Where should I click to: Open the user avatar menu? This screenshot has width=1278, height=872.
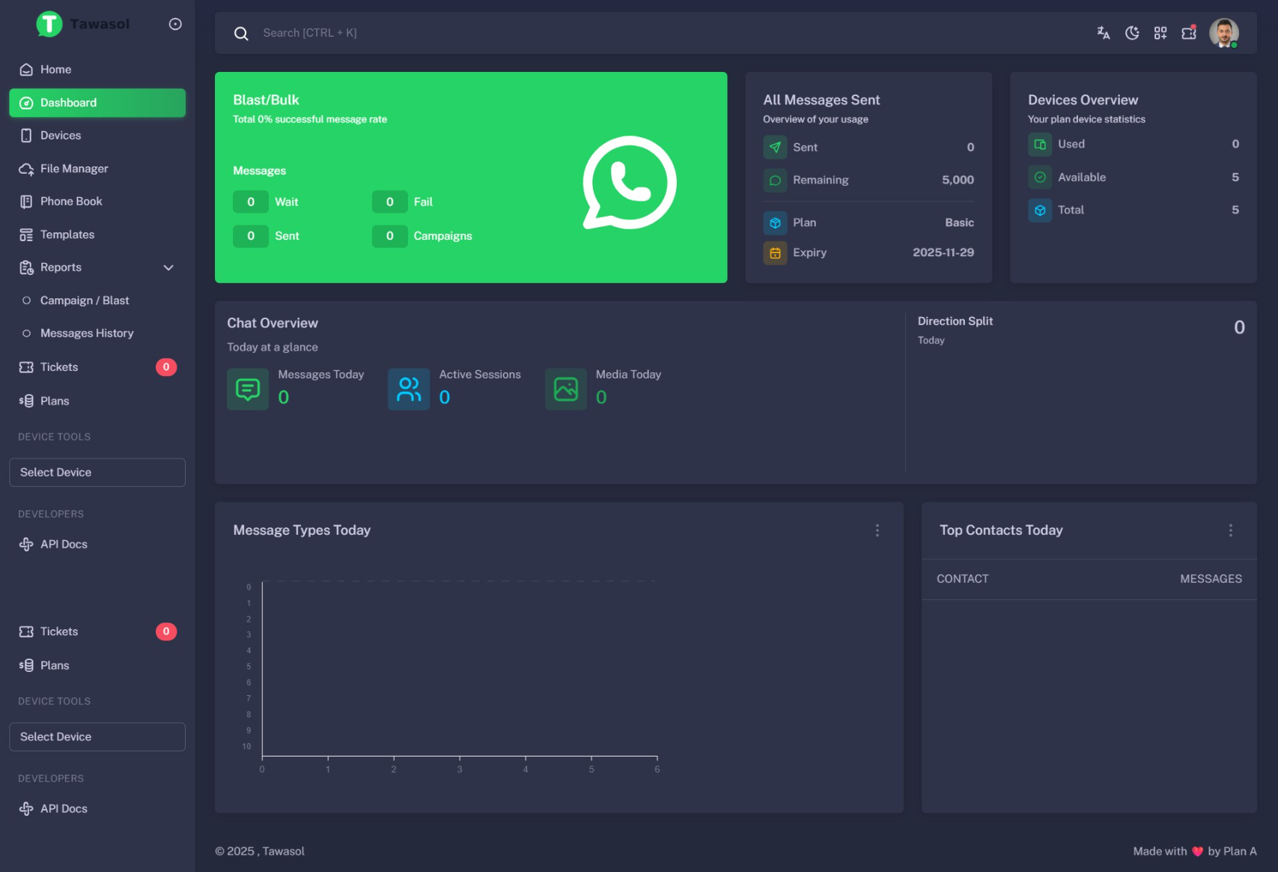click(x=1224, y=33)
